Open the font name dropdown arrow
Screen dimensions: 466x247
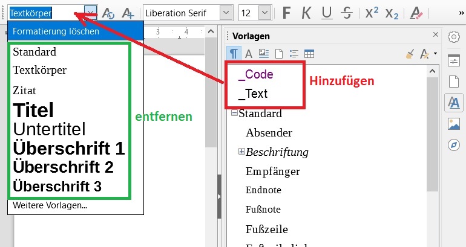(x=226, y=13)
